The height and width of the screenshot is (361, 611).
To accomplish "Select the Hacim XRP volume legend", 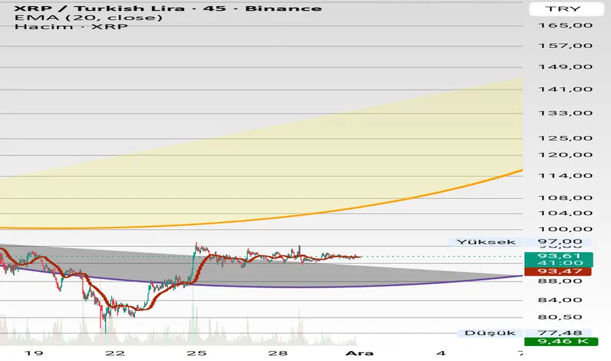I will pos(71,26).
